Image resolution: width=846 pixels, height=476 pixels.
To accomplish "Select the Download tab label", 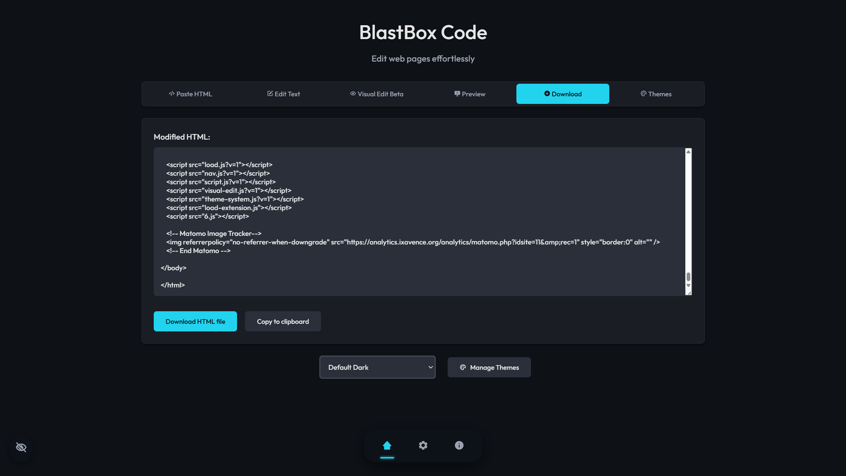I will 567,94.
